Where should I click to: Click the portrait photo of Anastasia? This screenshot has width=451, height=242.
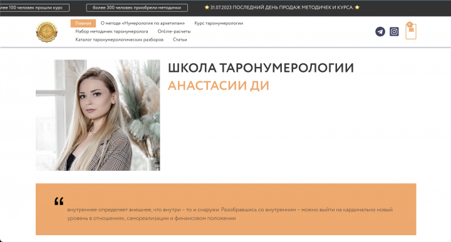point(98,115)
